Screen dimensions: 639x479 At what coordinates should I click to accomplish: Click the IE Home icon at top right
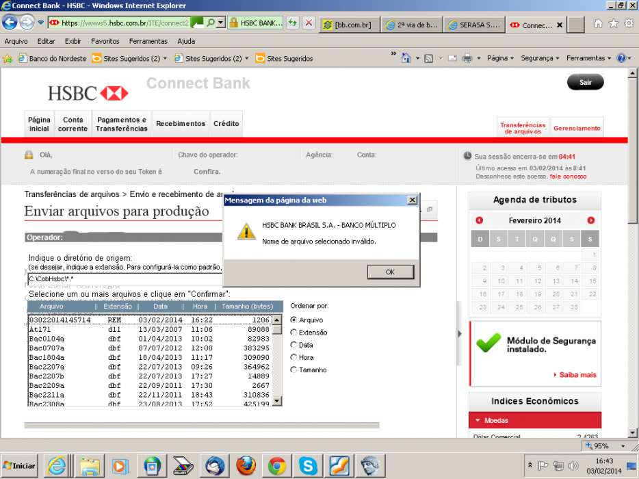coord(598,24)
